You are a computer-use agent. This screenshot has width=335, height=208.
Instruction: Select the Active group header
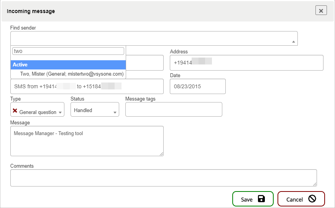[68, 65]
